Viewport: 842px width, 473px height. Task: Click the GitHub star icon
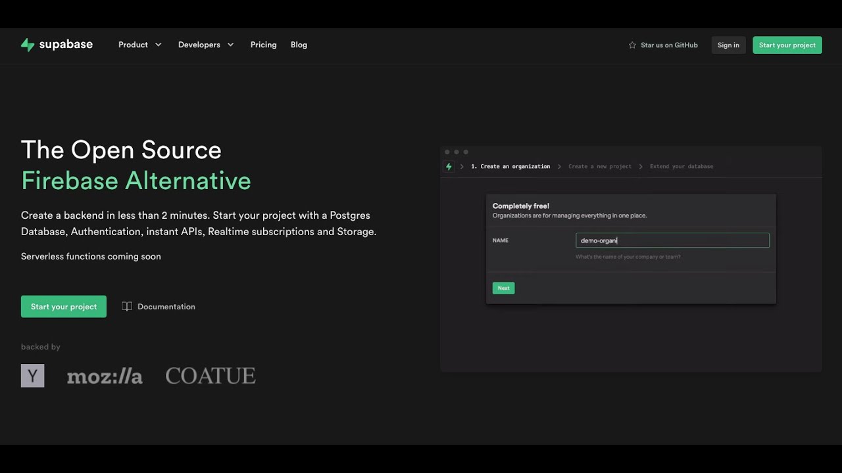[x=632, y=45]
